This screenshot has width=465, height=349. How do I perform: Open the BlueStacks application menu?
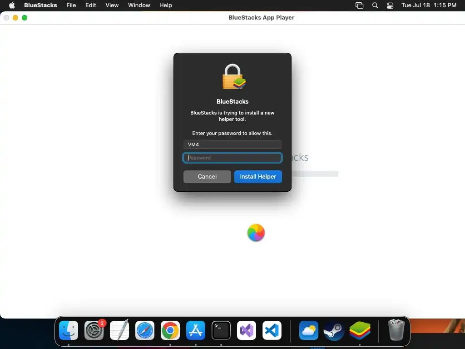pyautogui.click(x=40, y=5)
